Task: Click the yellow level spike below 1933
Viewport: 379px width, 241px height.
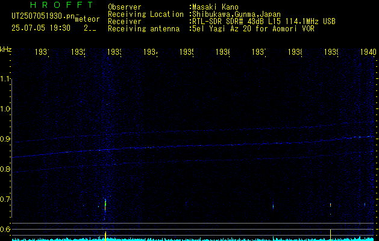Action: [x=105, y=236]
